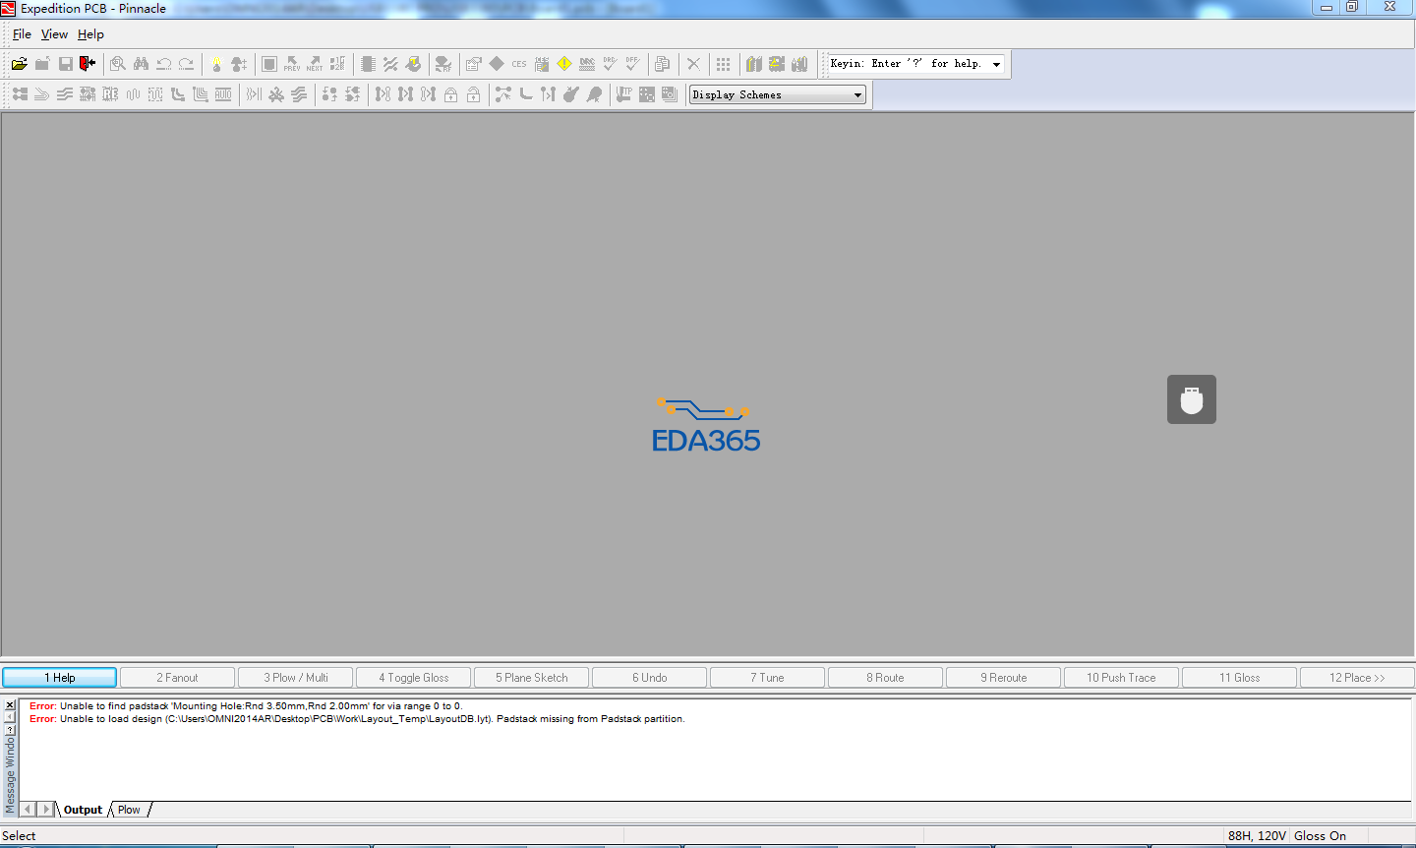Click the 10 Push Trace button
1416x848 pixels.
pyautogui.click(x=1121, y=678)
